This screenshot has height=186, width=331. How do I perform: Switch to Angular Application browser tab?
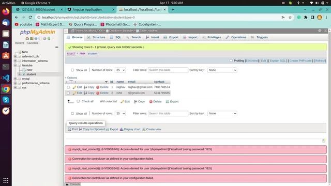91,10
